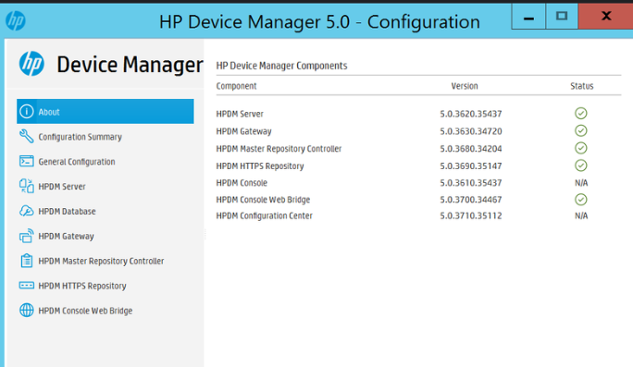
Task: Select HPDM Master Repository Controller component name
Action: pyautogui.click(x=279, y=149)
